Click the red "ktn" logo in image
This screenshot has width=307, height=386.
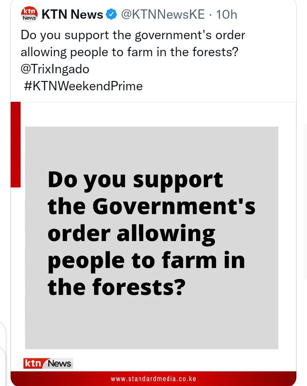point(33,363)
